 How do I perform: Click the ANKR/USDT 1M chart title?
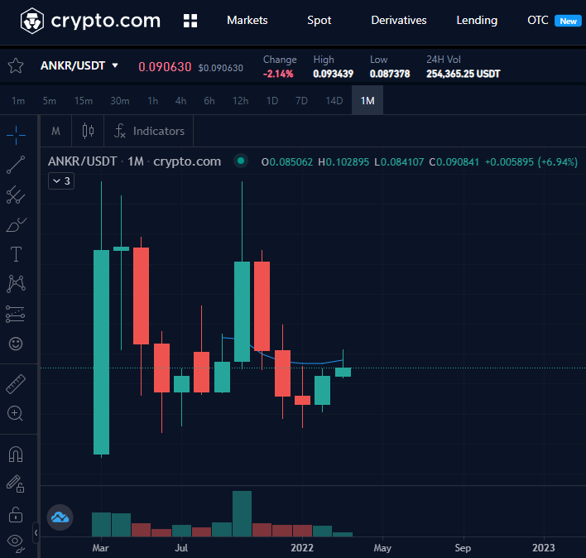click(x=134, y=161)
